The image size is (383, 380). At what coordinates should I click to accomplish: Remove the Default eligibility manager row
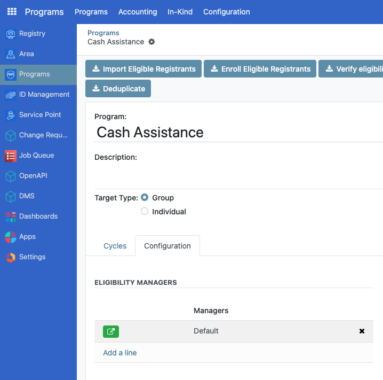(x=362, y=331)
